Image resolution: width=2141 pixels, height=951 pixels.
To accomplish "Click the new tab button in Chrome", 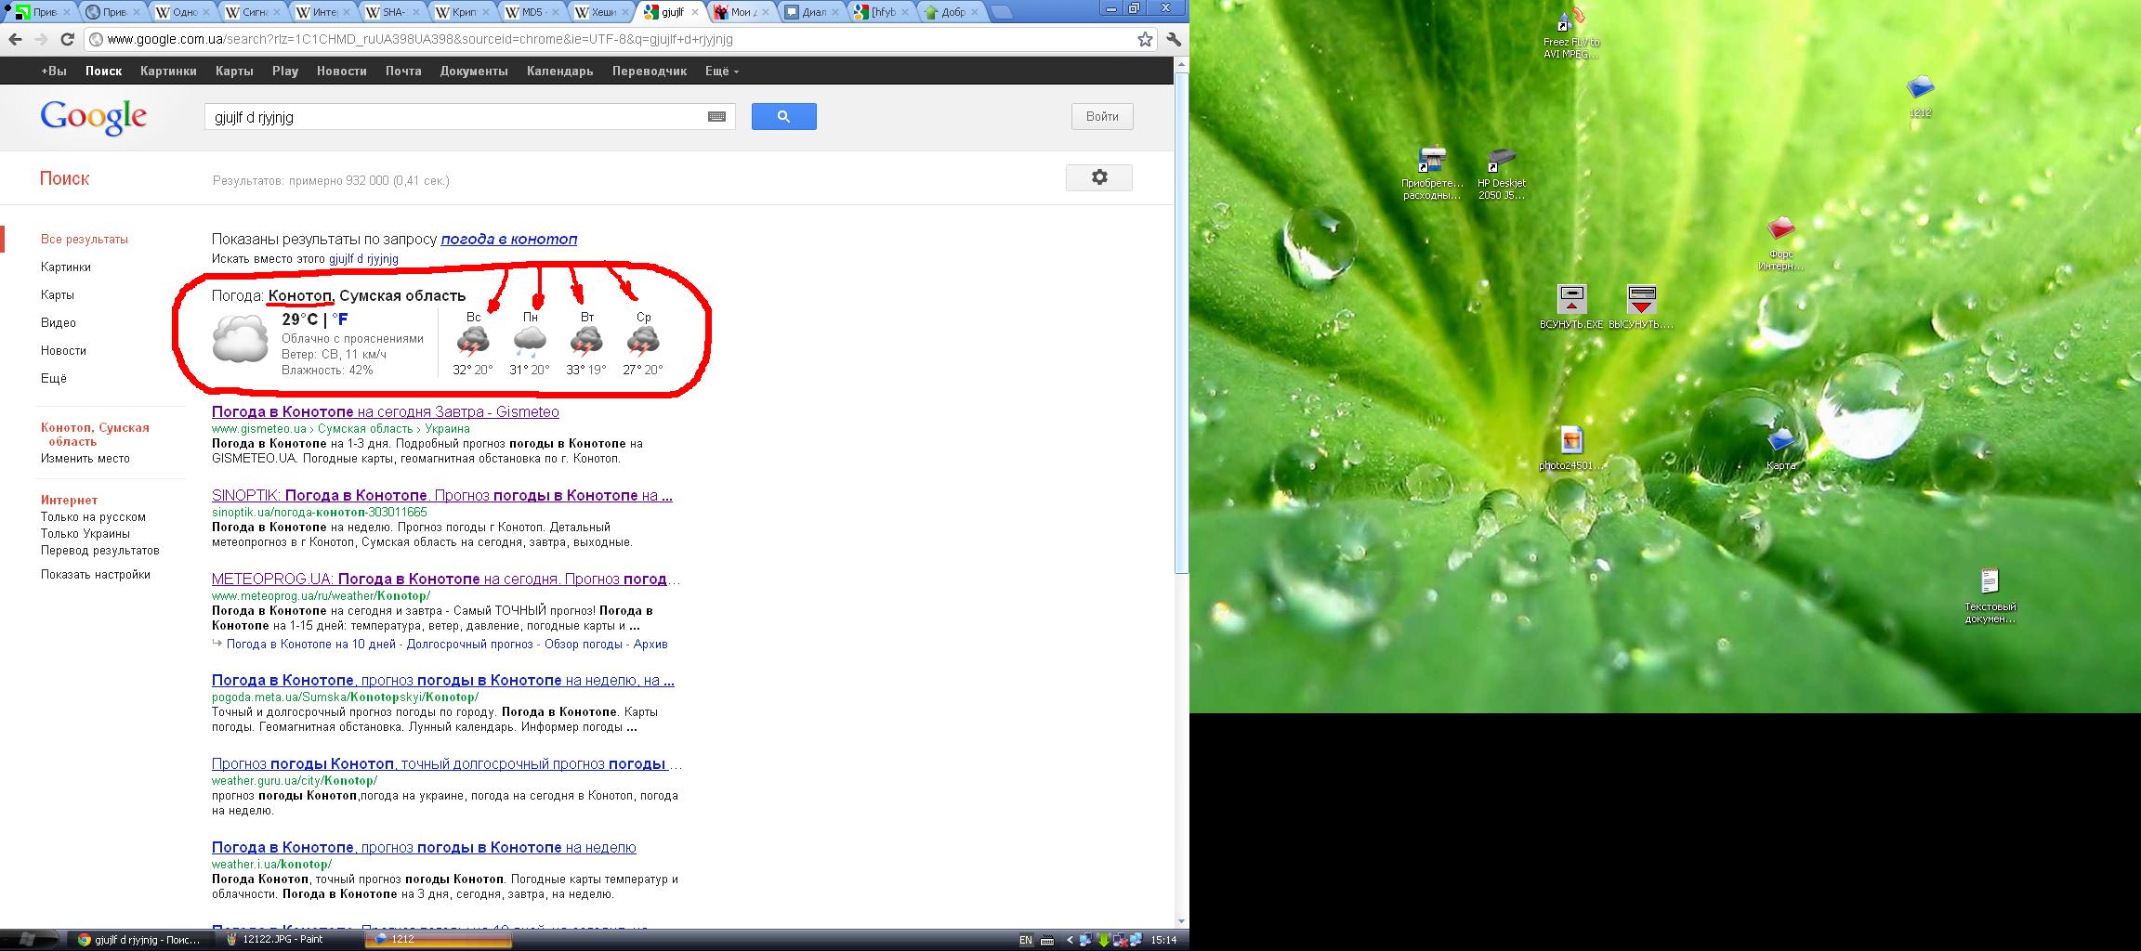I will click(x=1001, y=12).
